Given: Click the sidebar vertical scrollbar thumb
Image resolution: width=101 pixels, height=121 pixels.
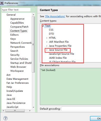Looking at the screenshot, I should point(33,44).
